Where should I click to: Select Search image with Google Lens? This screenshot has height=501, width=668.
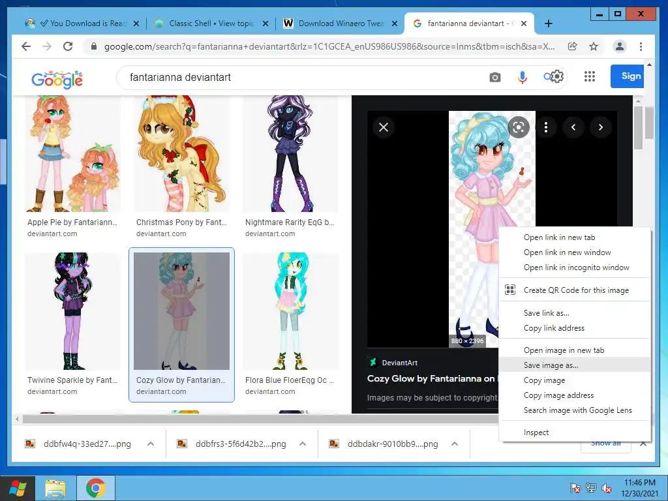[574, 410]
